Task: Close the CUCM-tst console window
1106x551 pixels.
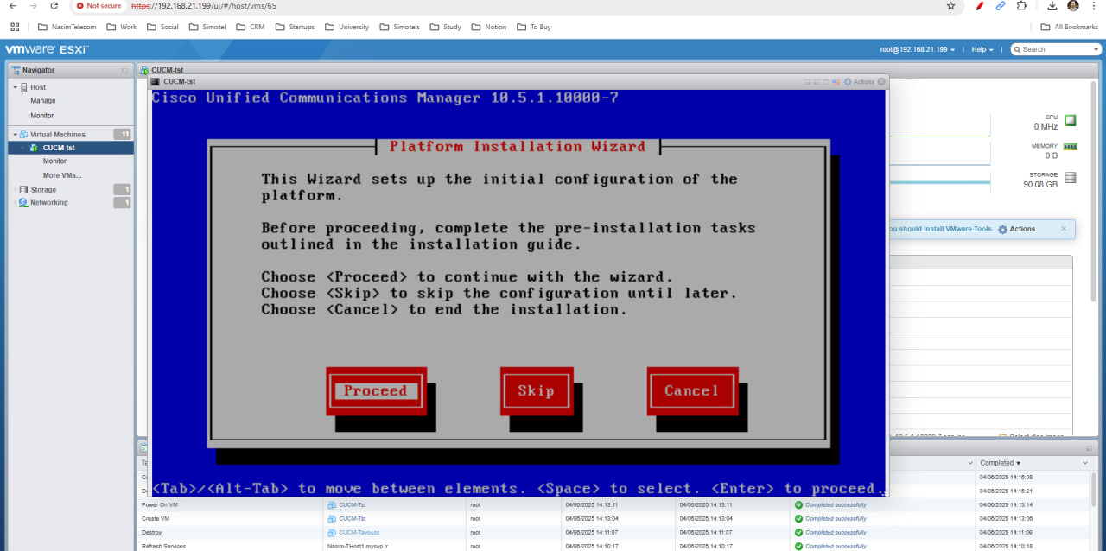Action: pos(881,82)
